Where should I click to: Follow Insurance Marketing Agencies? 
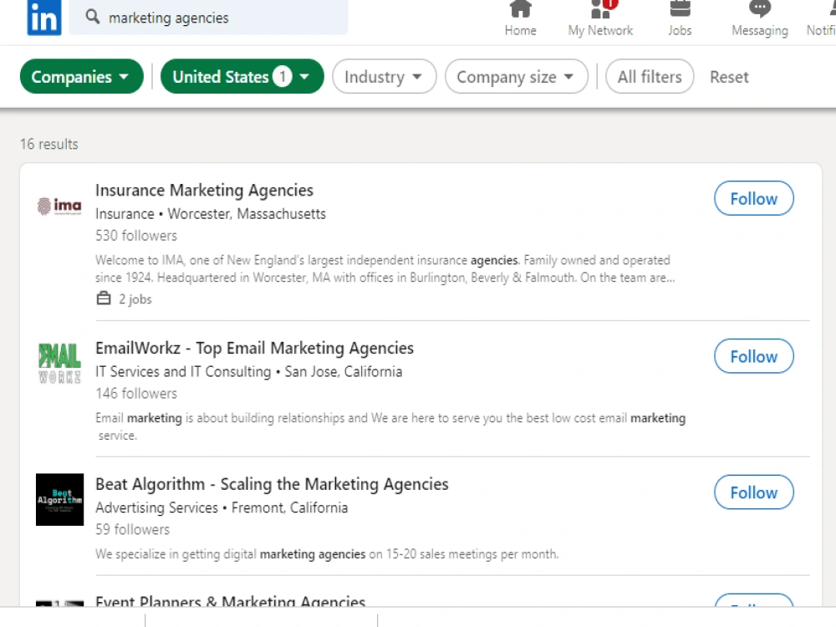(x=754, y=198)
